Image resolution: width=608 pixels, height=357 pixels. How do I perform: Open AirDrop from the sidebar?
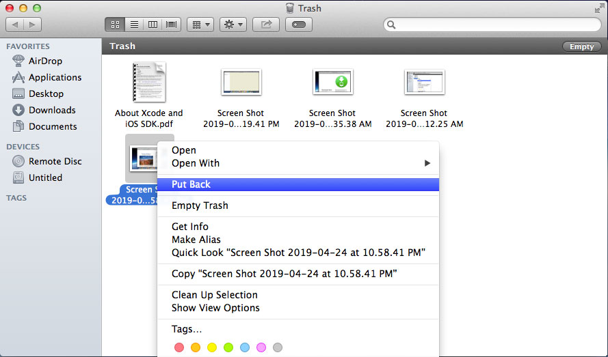click(45, 61)
